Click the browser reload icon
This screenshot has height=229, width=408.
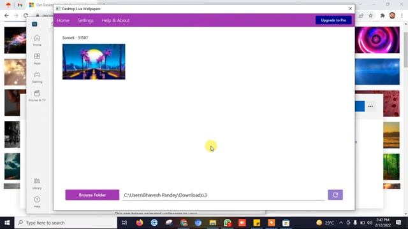click(25, 15)
